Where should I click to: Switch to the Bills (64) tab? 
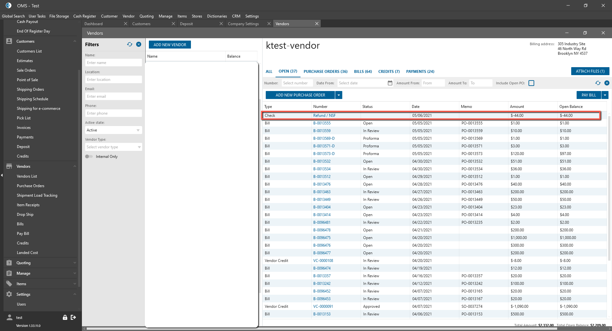pos(363,72)
